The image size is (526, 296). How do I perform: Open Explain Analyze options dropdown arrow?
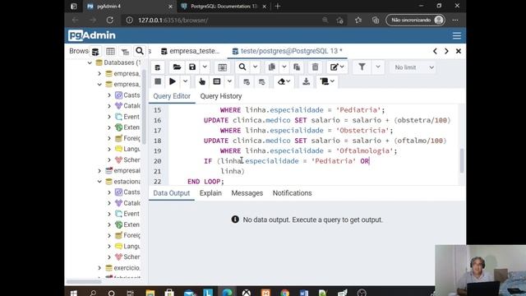click(x=229, y=81)
